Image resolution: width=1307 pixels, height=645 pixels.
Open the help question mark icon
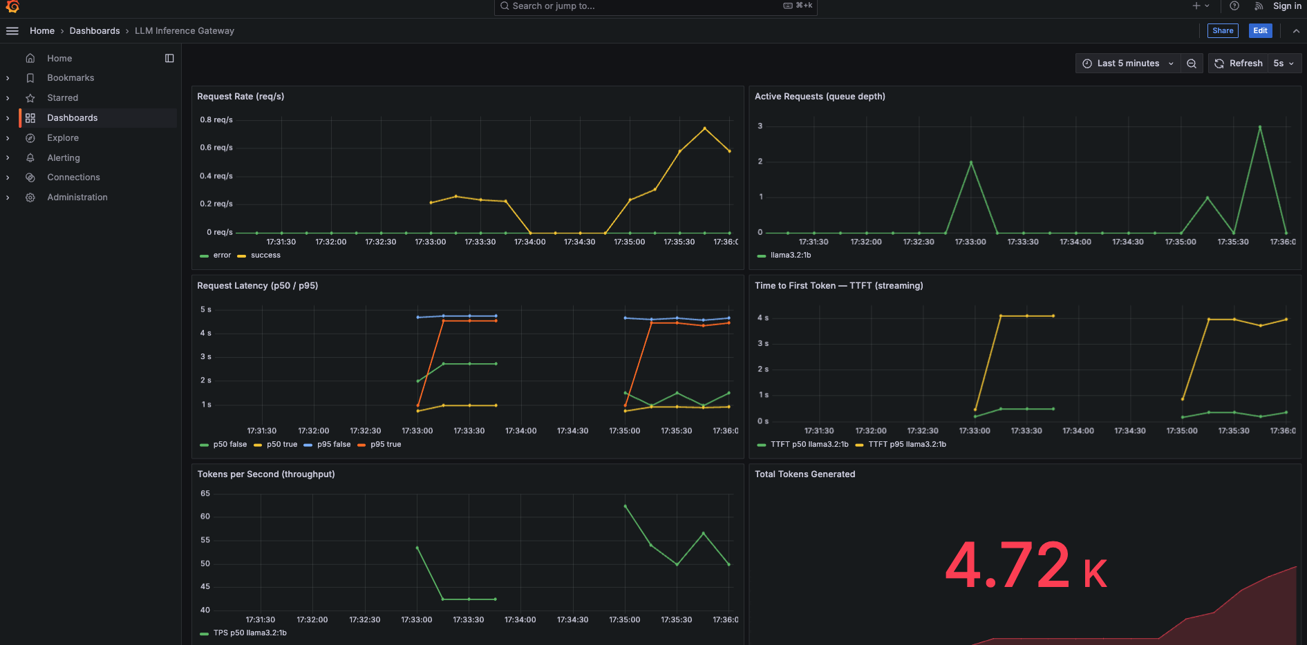click(x=1234, y=6)
